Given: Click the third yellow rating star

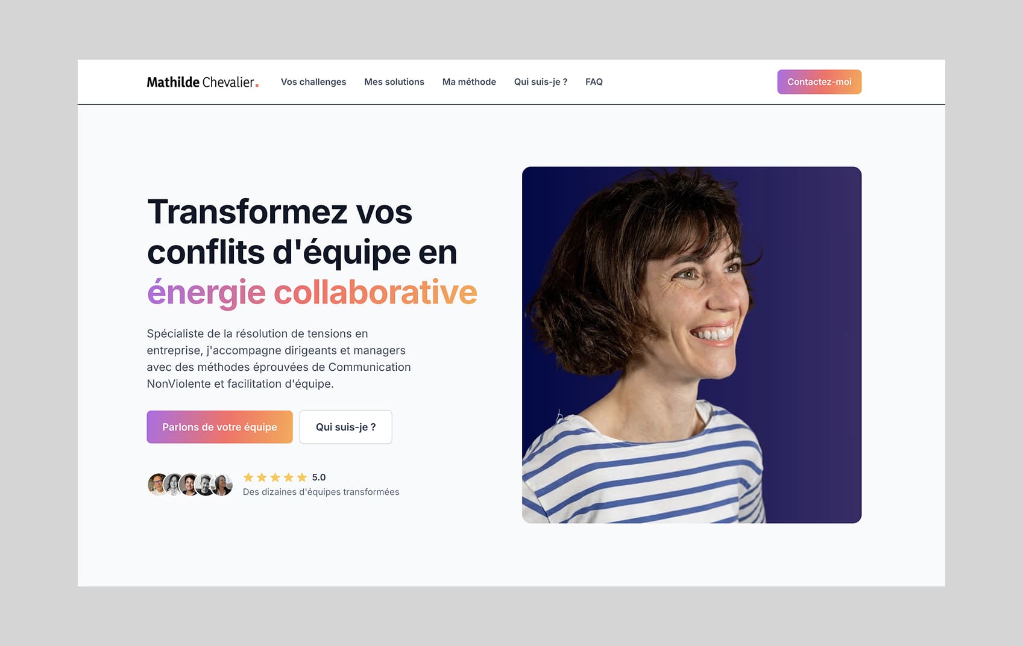Looking at the screenshot, I should coord(275,477).
